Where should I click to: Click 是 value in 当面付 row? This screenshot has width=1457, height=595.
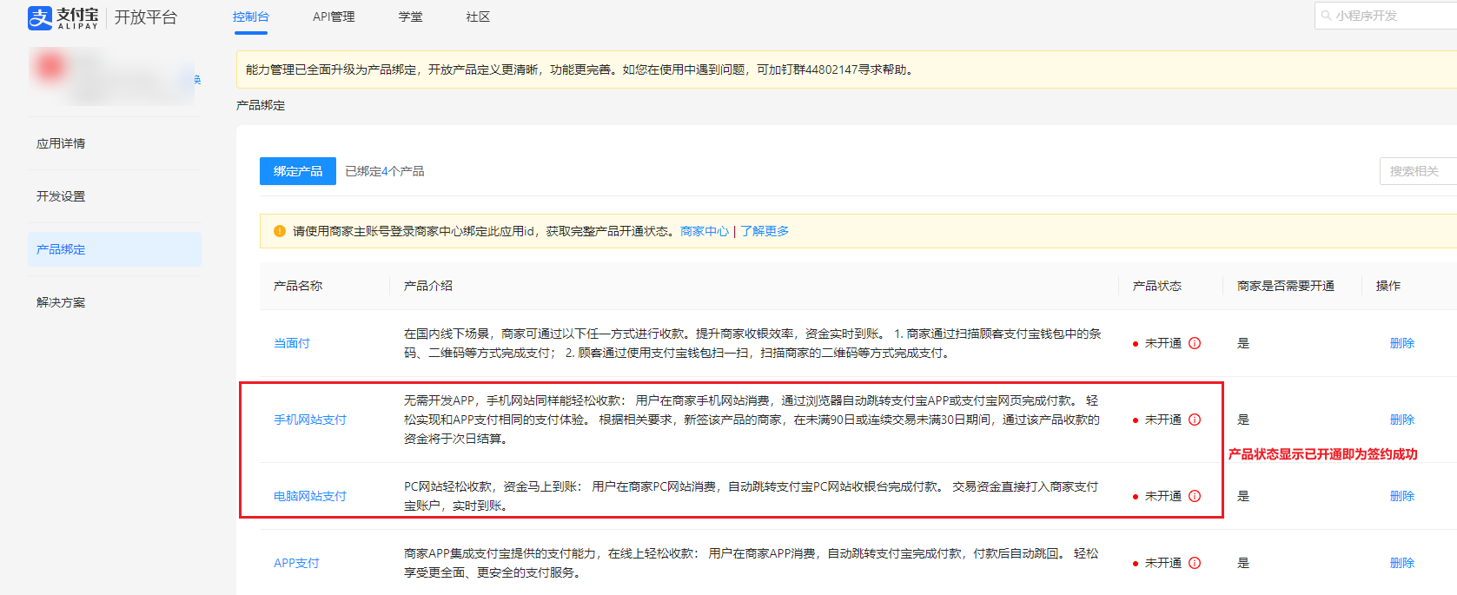tap(1243, 343)
